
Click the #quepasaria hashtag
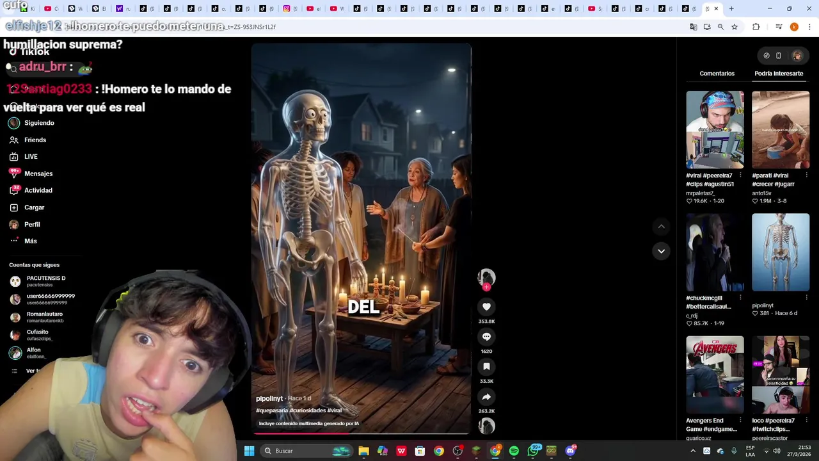[x=272, y=410]
